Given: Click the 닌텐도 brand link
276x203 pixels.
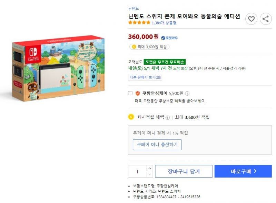Looking at the screenshot, I should click(134, 8).
